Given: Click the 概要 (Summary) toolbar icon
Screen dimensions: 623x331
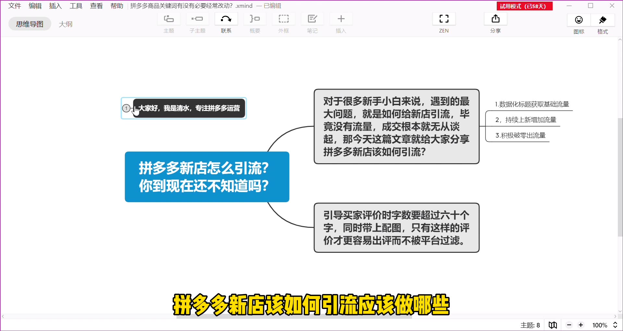Looking at the screenshot, I should click(x=255, y=19).
